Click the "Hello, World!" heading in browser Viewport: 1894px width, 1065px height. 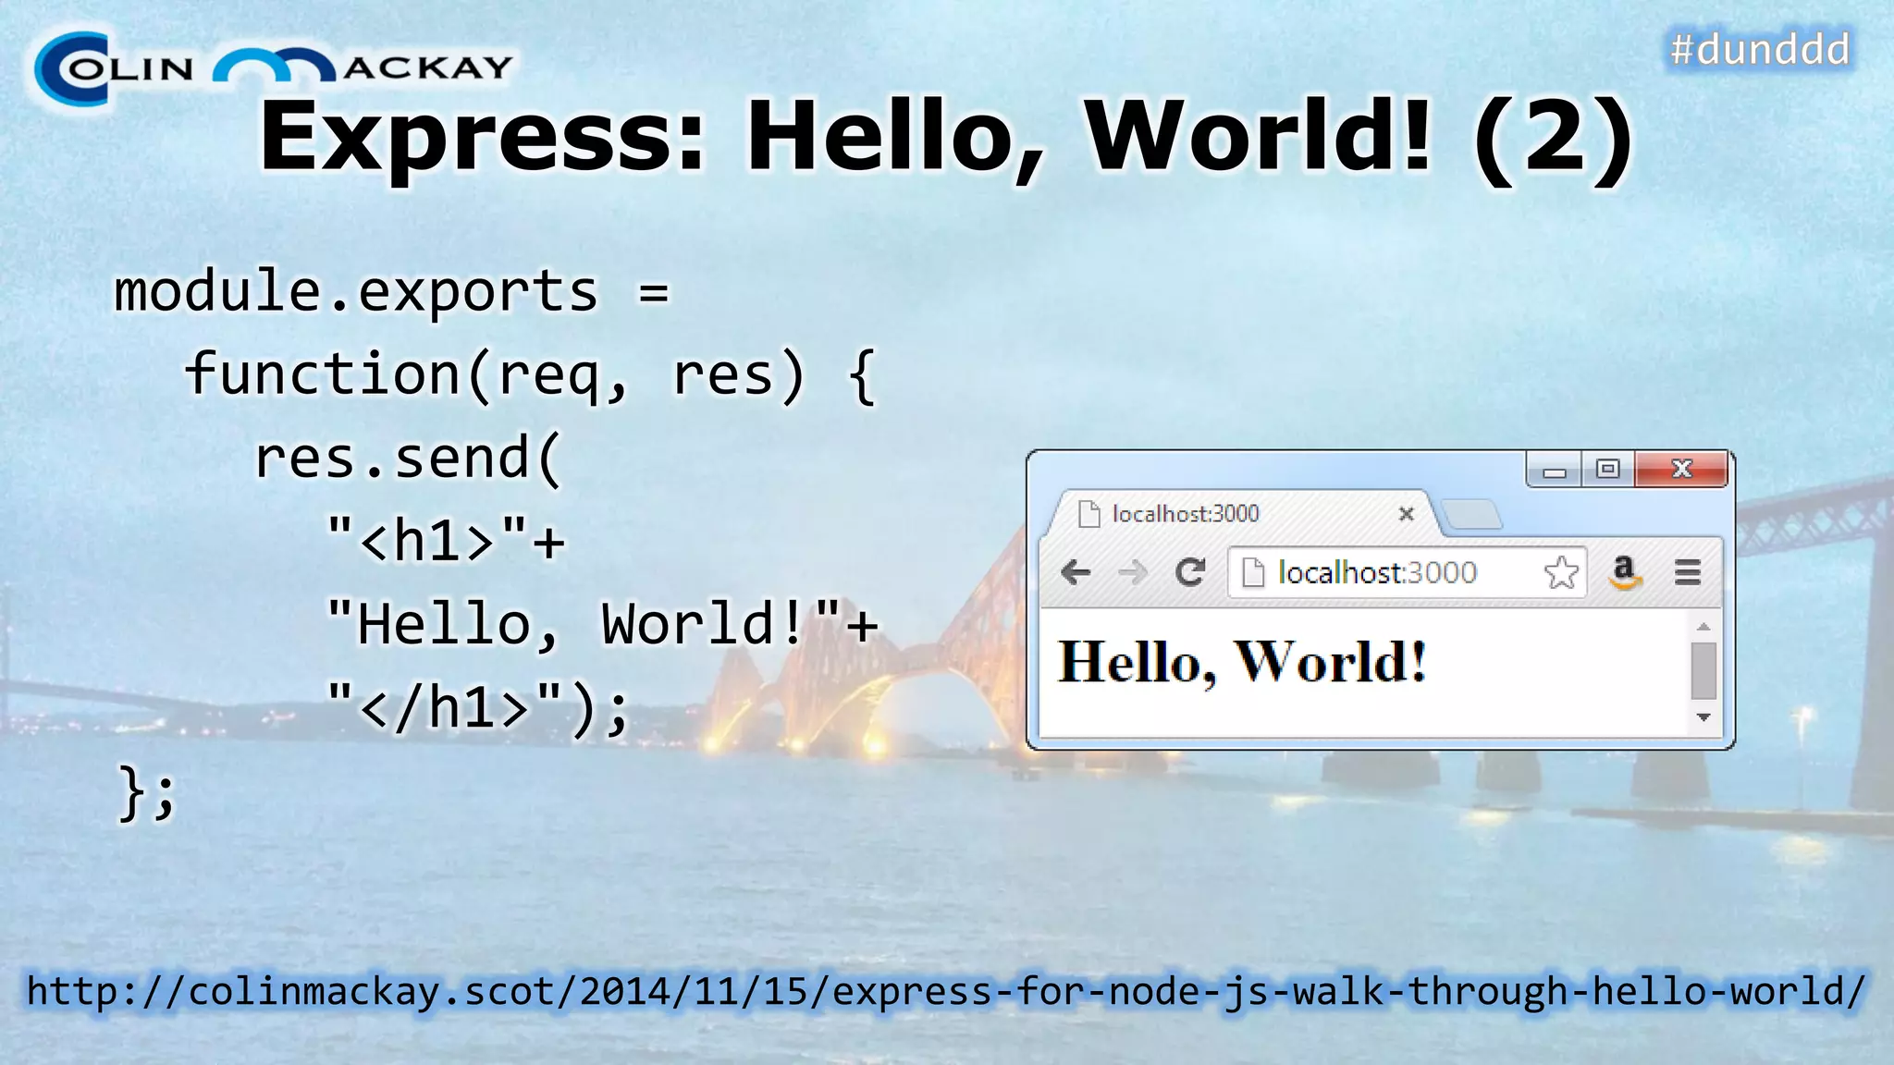tap(1242, 662)
